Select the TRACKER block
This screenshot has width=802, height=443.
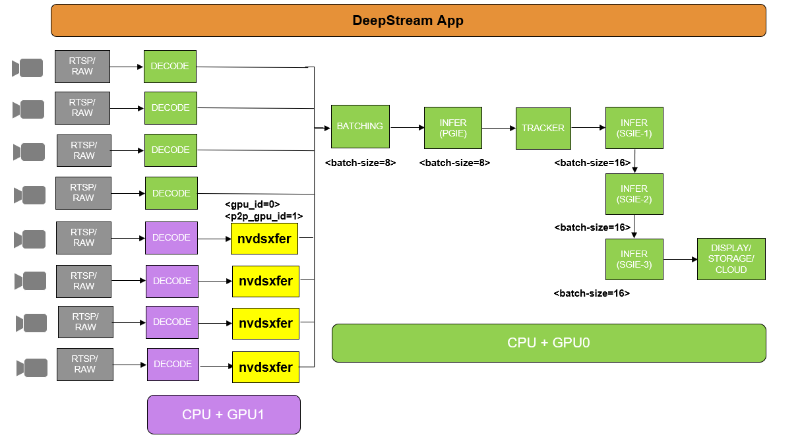(x=543, y=128)
